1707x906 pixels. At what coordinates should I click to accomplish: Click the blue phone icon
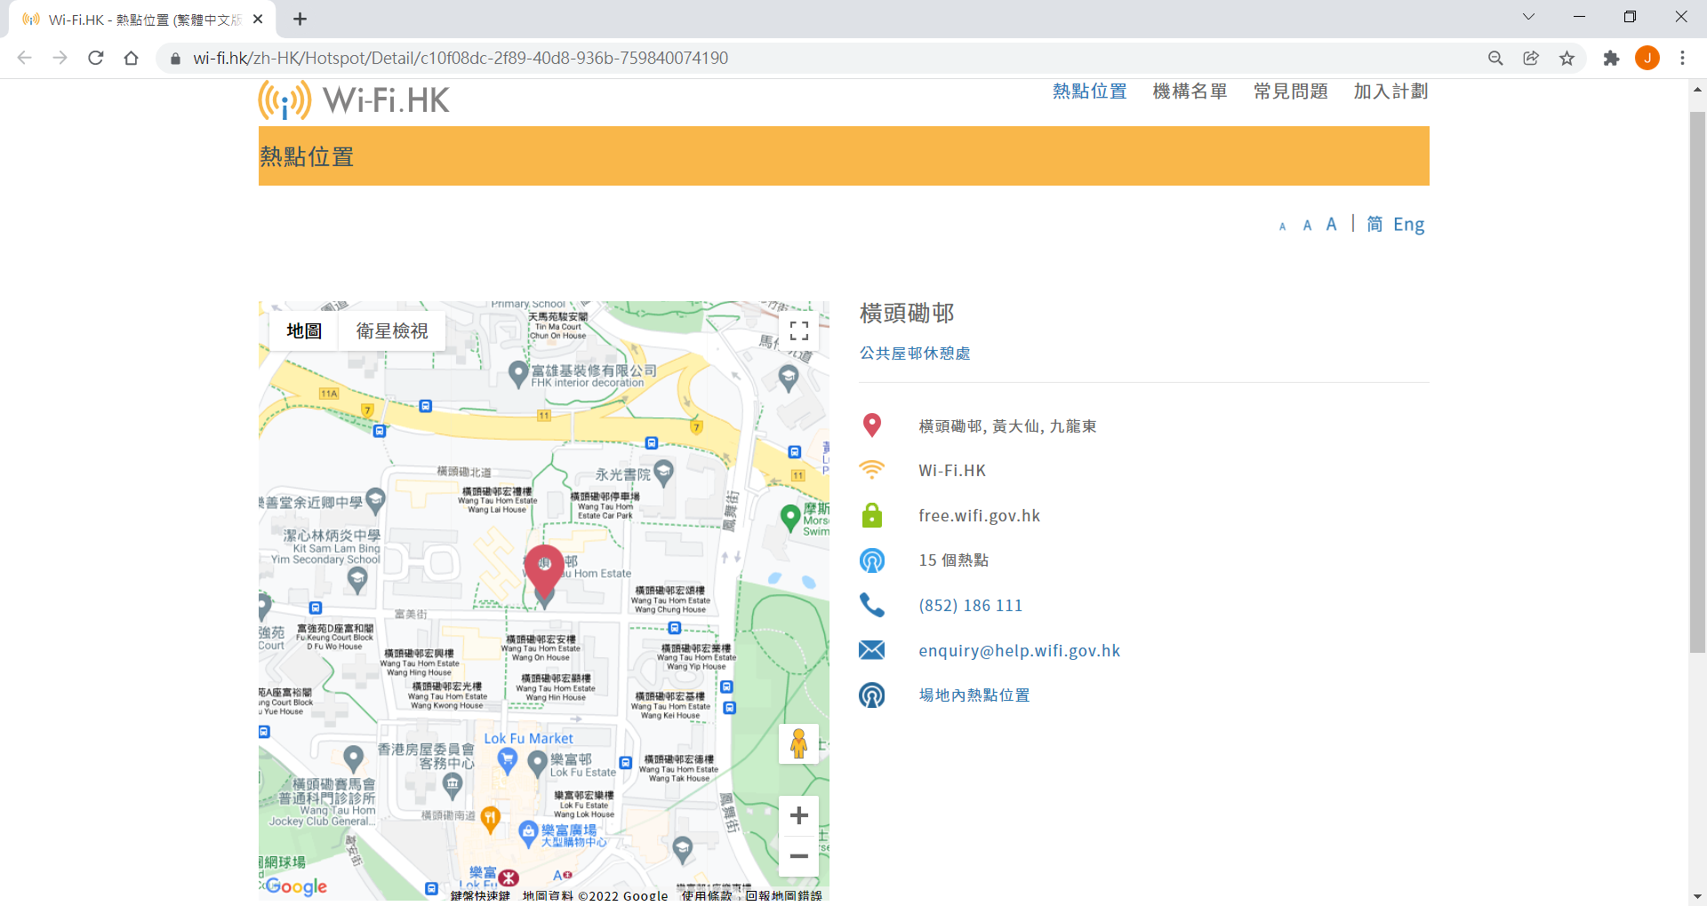click(x=872, y=605)
